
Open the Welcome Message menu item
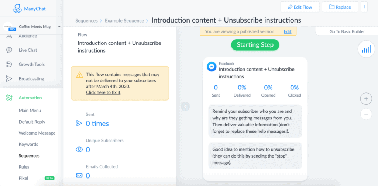[x=37, y=133]
